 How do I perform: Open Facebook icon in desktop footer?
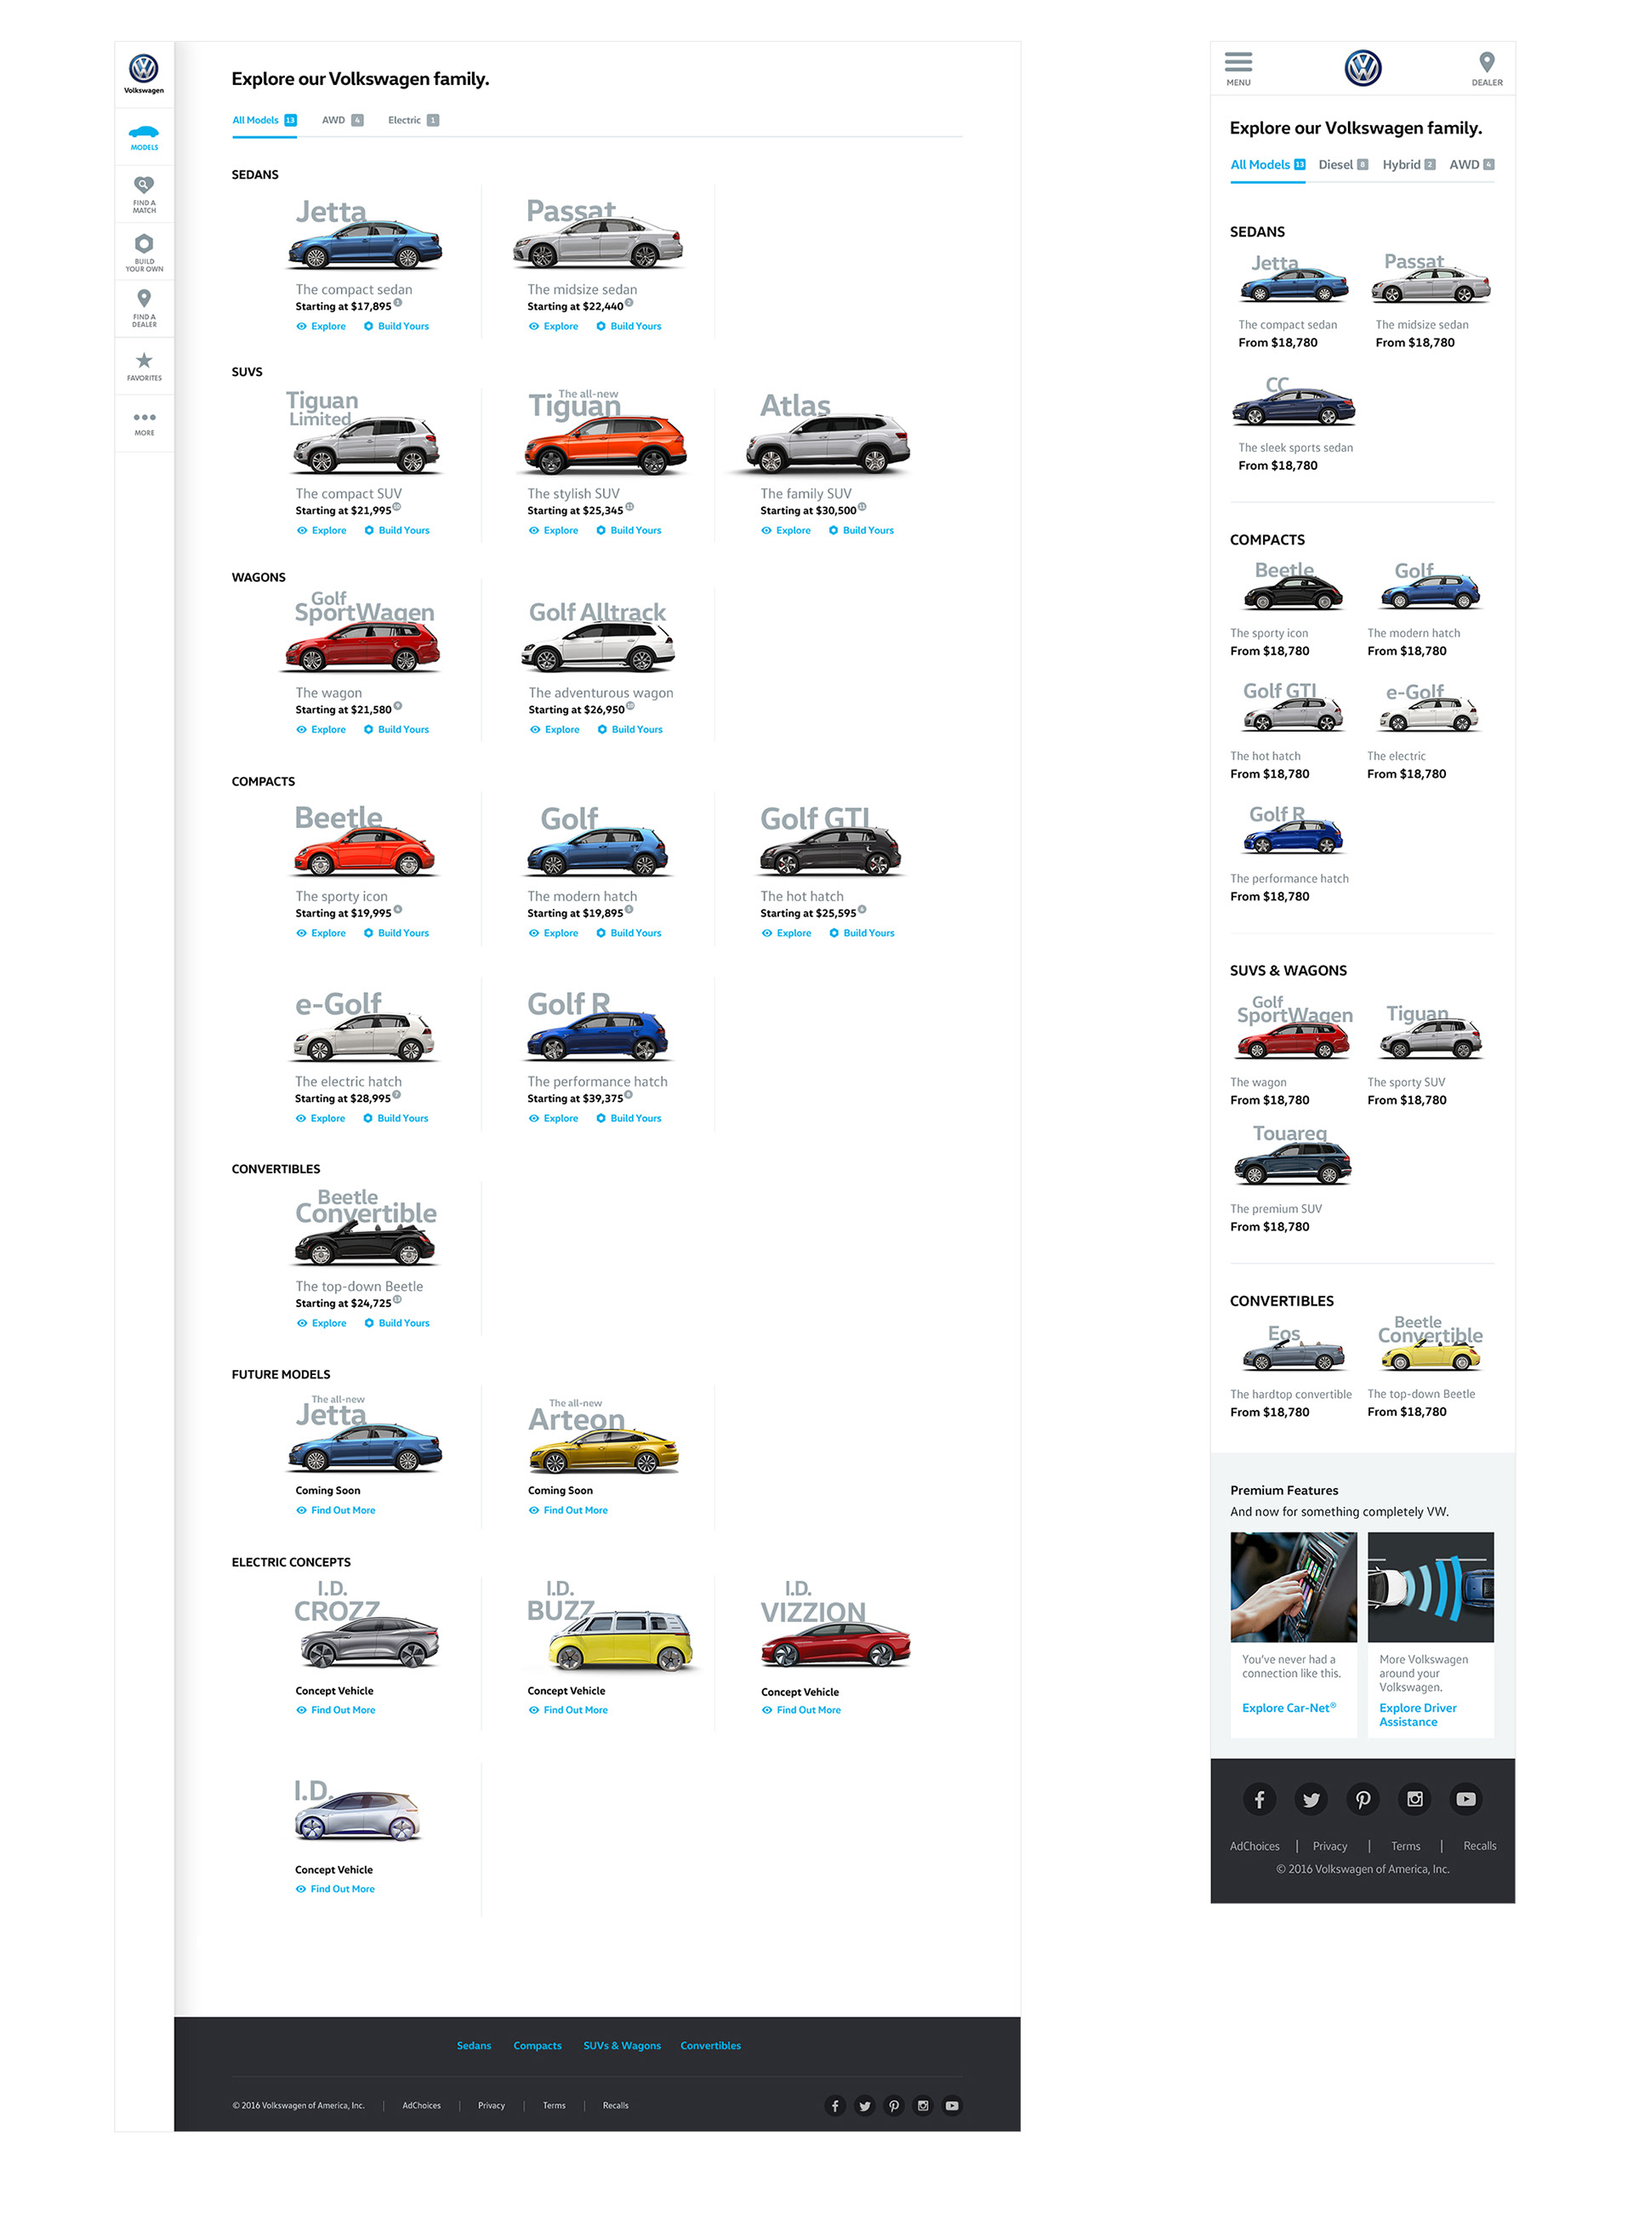coord(835,2105)
